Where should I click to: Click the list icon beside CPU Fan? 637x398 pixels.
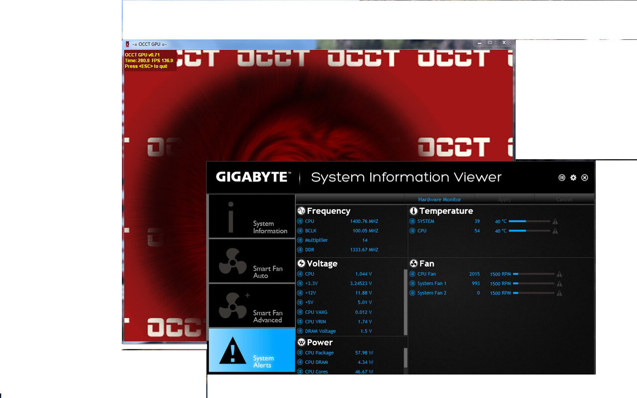pos(413,274)
